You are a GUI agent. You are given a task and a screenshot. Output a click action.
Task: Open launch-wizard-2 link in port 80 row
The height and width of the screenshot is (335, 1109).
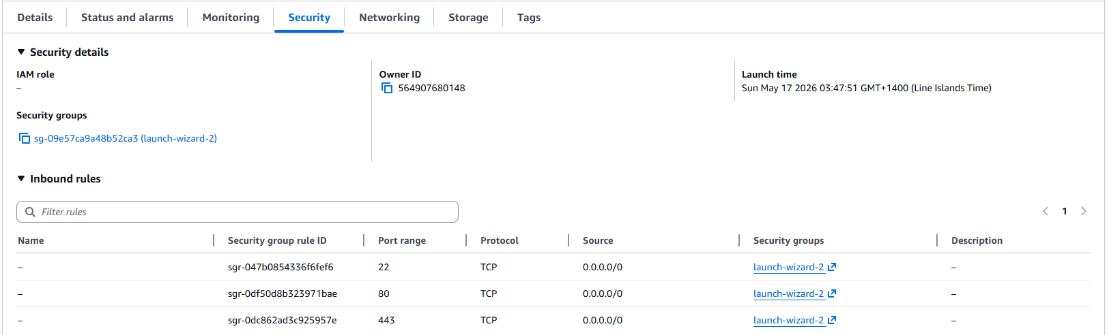[x=788, y=294]
